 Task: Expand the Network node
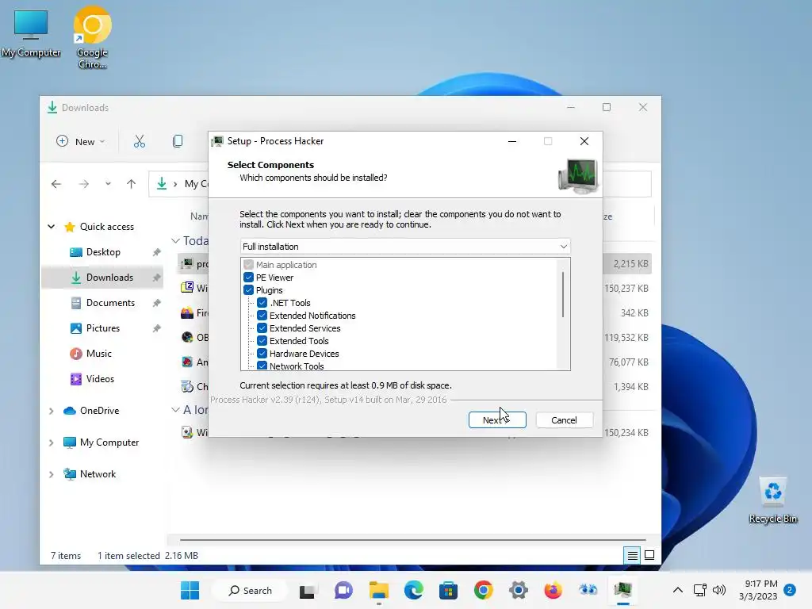tap(52, 474)
